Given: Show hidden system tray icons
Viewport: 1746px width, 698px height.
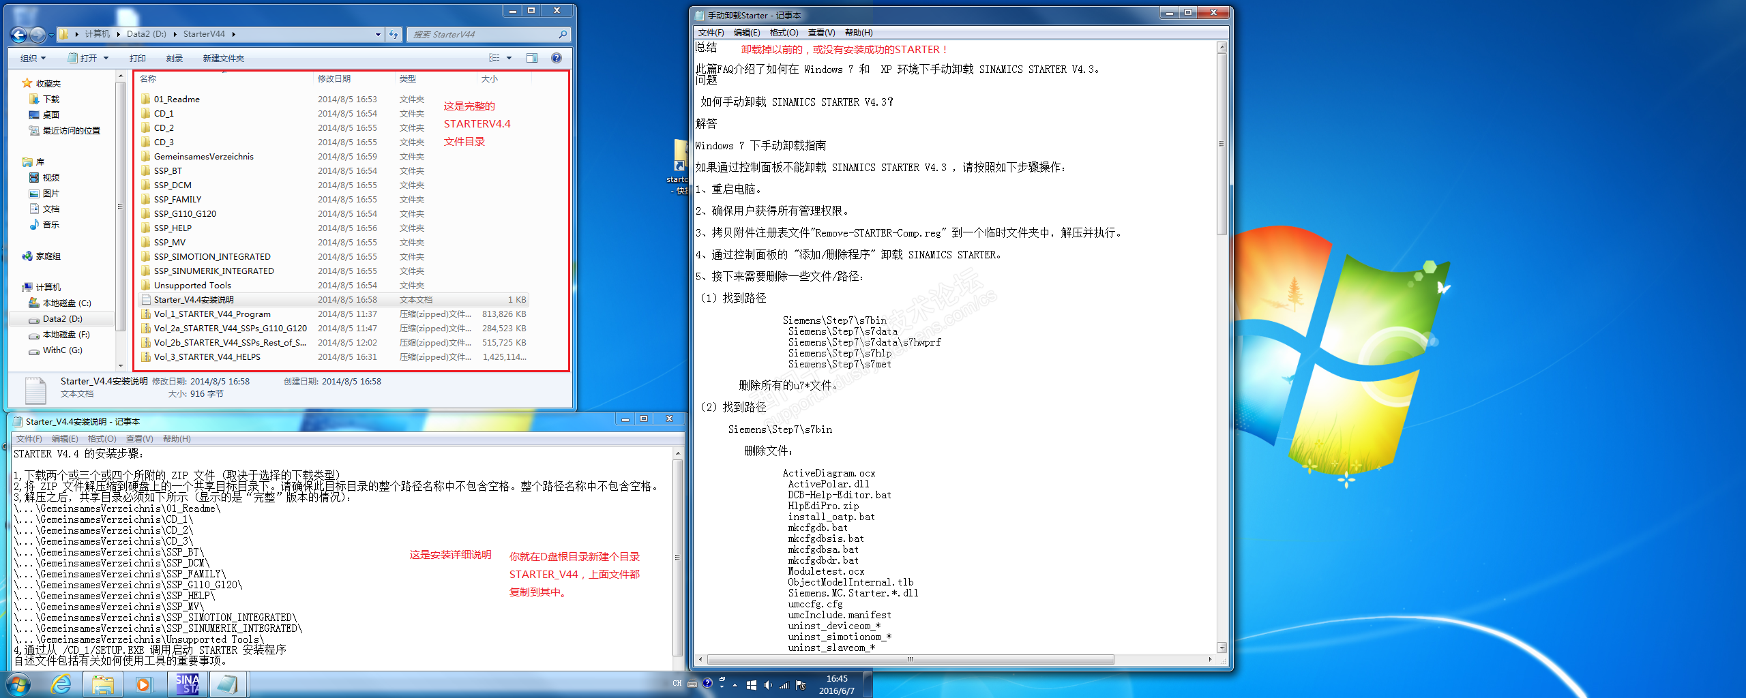Looking at the screenshot, I should click(x=735, y=685).
